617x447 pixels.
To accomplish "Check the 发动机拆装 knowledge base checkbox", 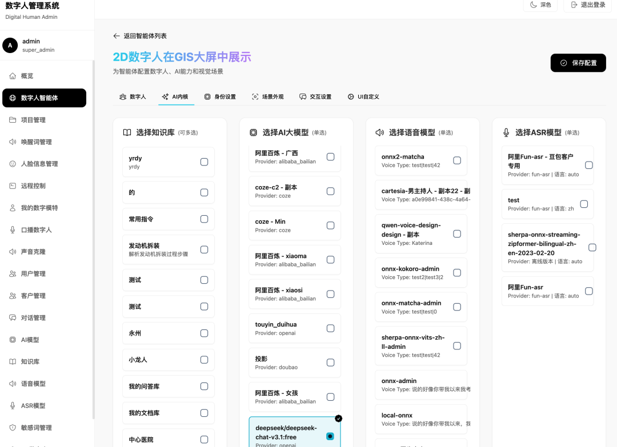I will (x=204, y=249).
